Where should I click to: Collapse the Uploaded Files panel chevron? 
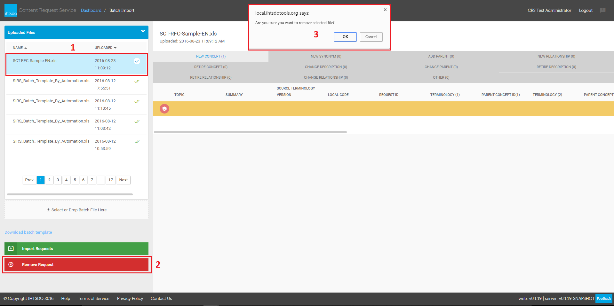point(143,31)
